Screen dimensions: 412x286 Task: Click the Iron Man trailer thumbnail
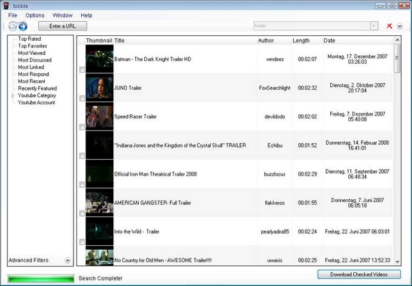coord(99,174)
